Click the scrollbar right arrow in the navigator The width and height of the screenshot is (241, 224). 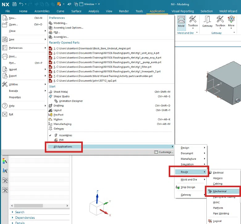[67, 205]
